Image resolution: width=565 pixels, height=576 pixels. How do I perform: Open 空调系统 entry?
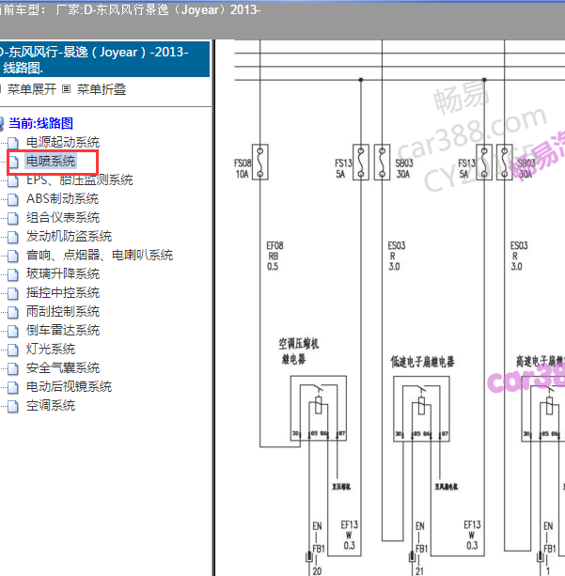point(51,406)
